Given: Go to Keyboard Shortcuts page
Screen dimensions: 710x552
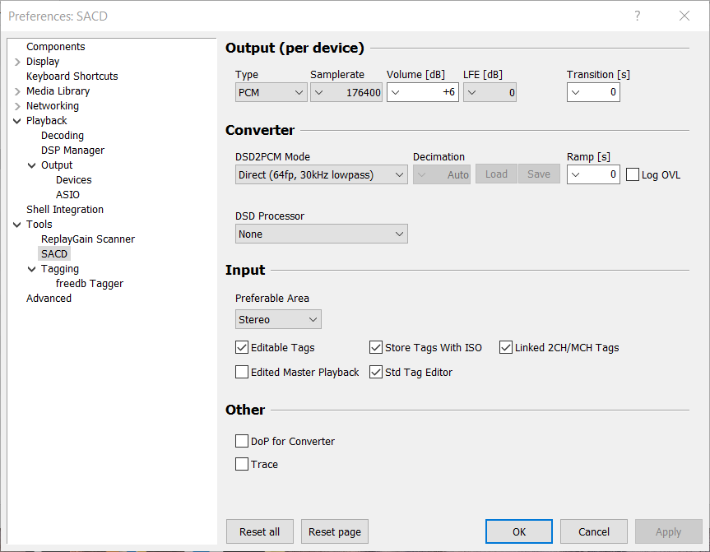Looking at the screenshot, I should 72,77.
